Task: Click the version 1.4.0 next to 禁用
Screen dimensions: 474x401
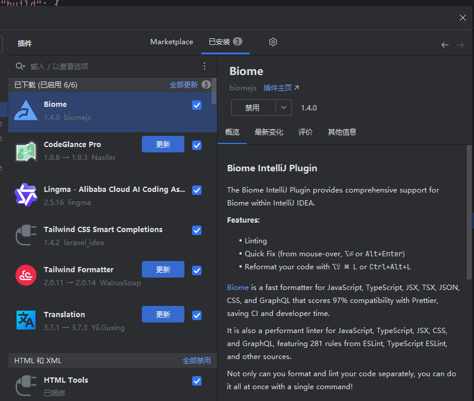Action: click(309, 108)
